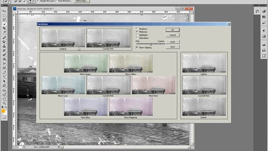Screen dimensions: 268x151
Task: Click the More Yellow thumbnail
Action: click(131, 63)
